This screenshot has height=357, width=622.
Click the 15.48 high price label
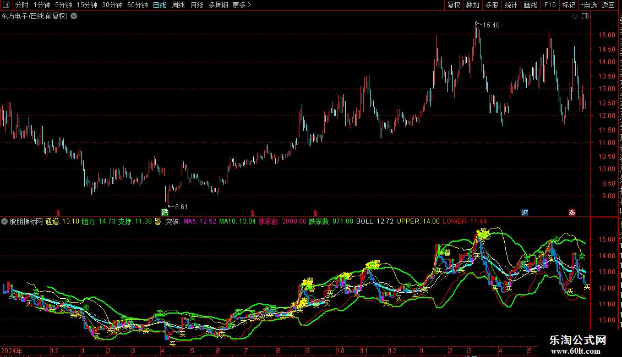491,25
